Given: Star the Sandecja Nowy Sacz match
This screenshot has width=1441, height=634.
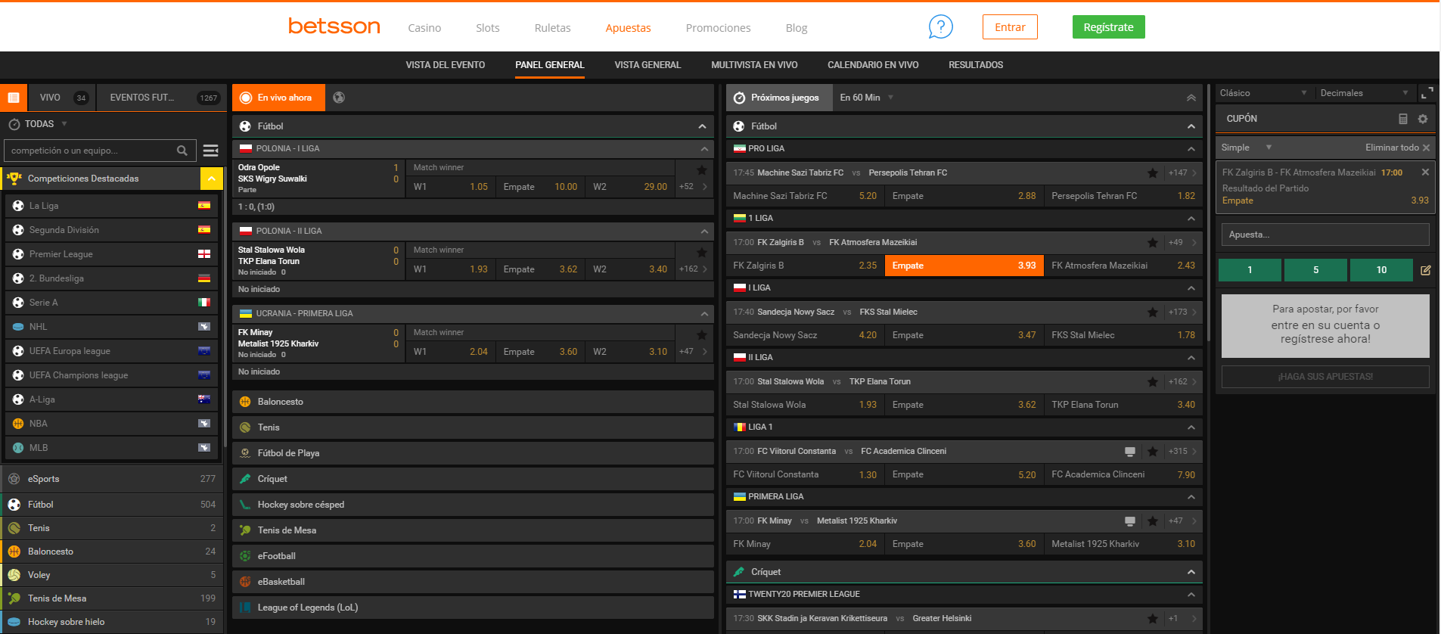Looking at the screenshot, I should [x=1152, y=312].
